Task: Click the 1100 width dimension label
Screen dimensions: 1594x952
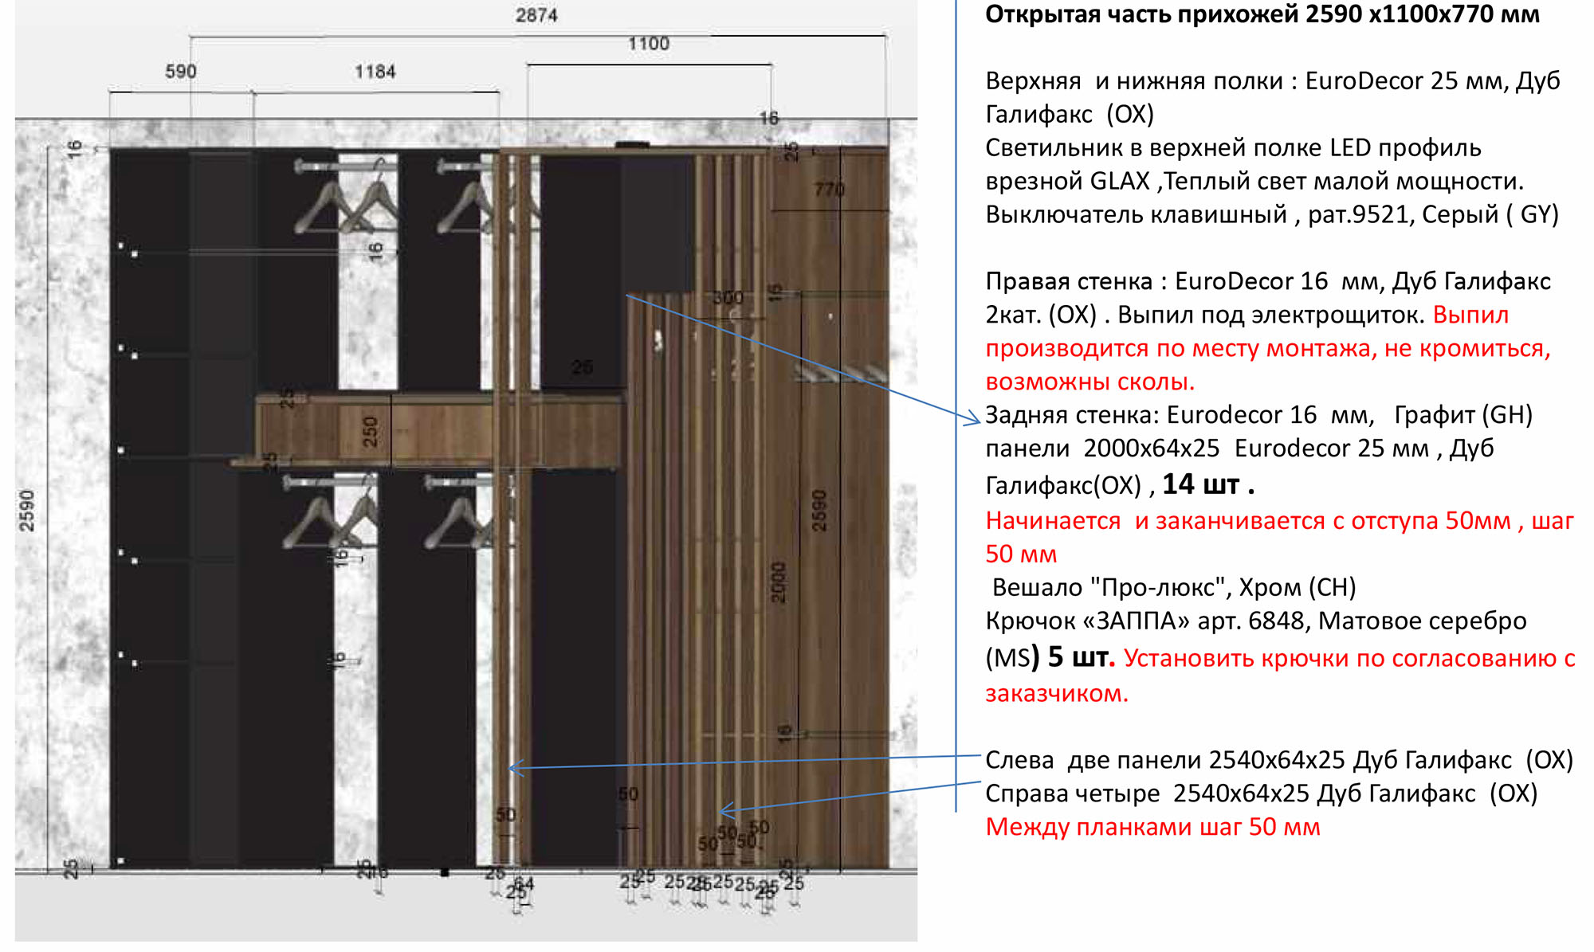Action: pos(649,44)
